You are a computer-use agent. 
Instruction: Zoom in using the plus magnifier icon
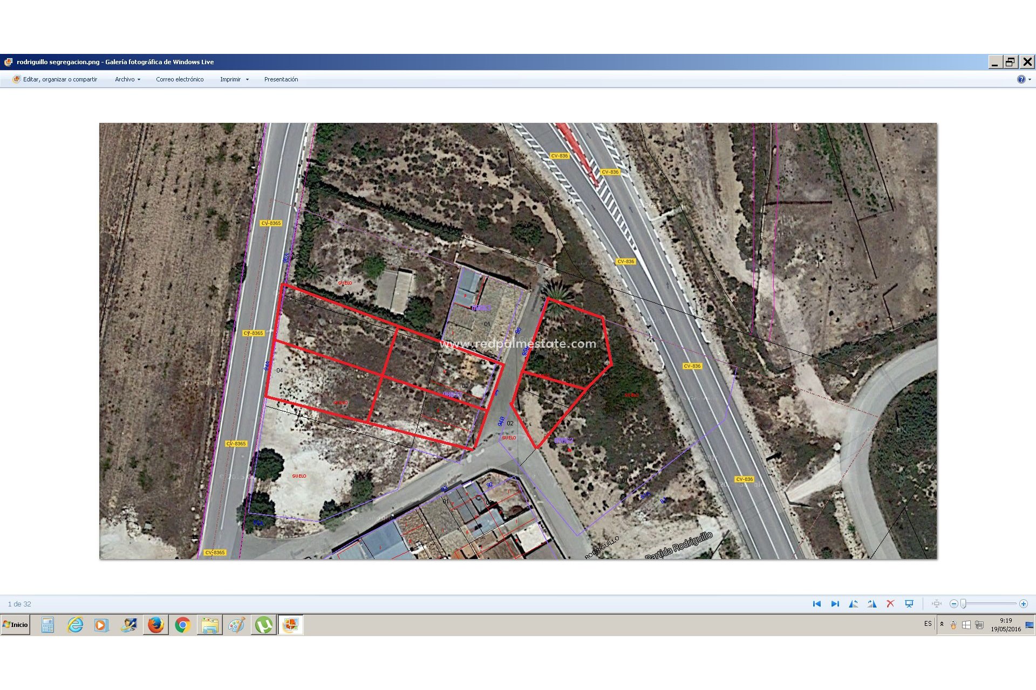1023,604
